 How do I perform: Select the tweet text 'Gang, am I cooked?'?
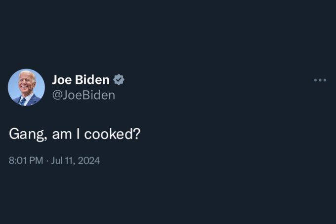[x=75, y=134]
